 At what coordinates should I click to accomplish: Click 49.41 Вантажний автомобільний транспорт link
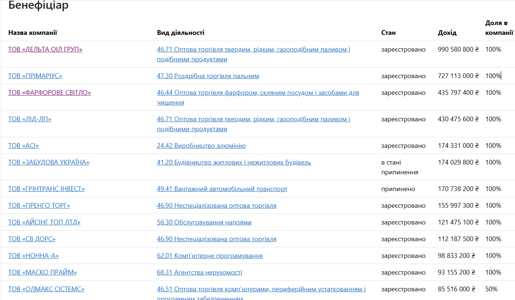click(222, 189)
